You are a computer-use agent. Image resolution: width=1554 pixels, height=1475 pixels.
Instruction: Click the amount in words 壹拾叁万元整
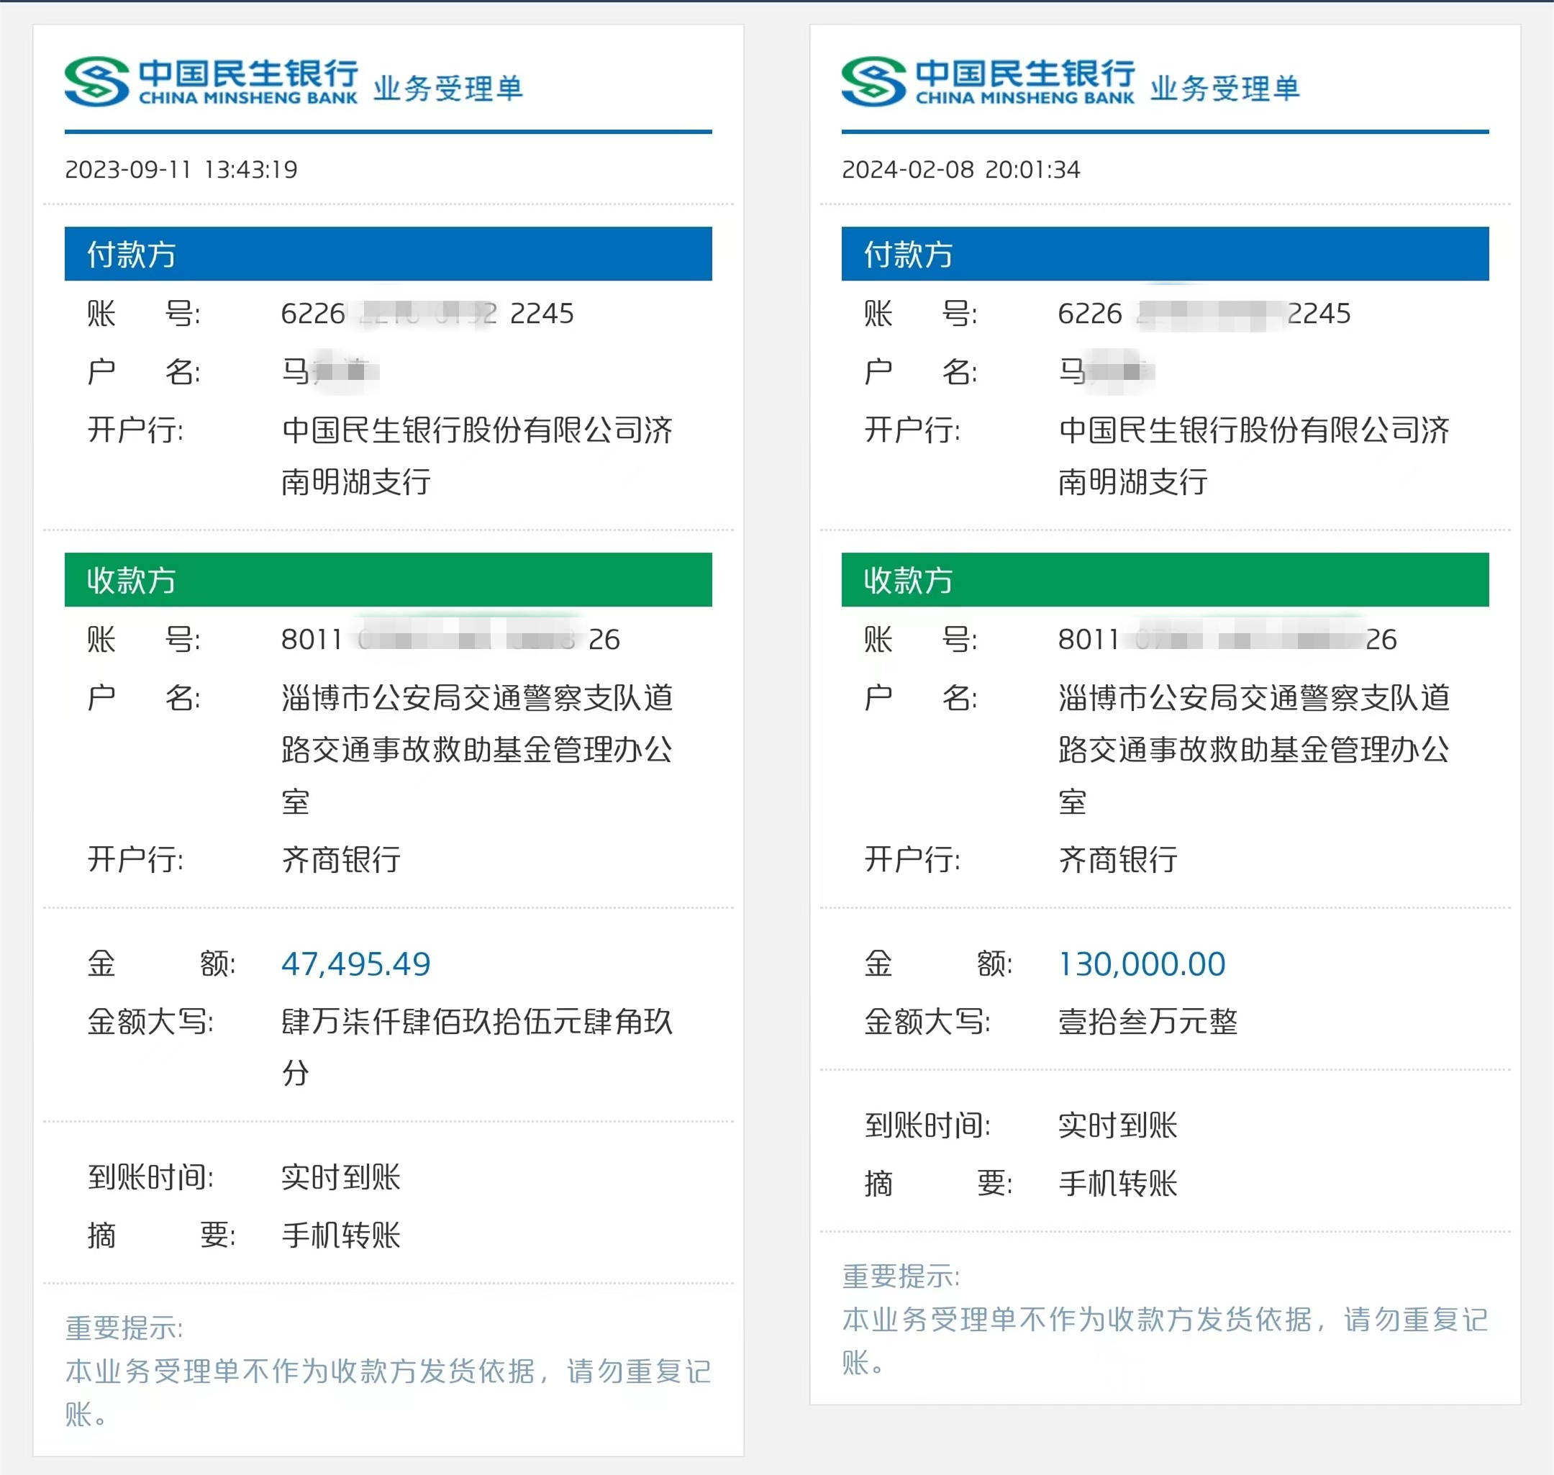tap(1148, 1021)
